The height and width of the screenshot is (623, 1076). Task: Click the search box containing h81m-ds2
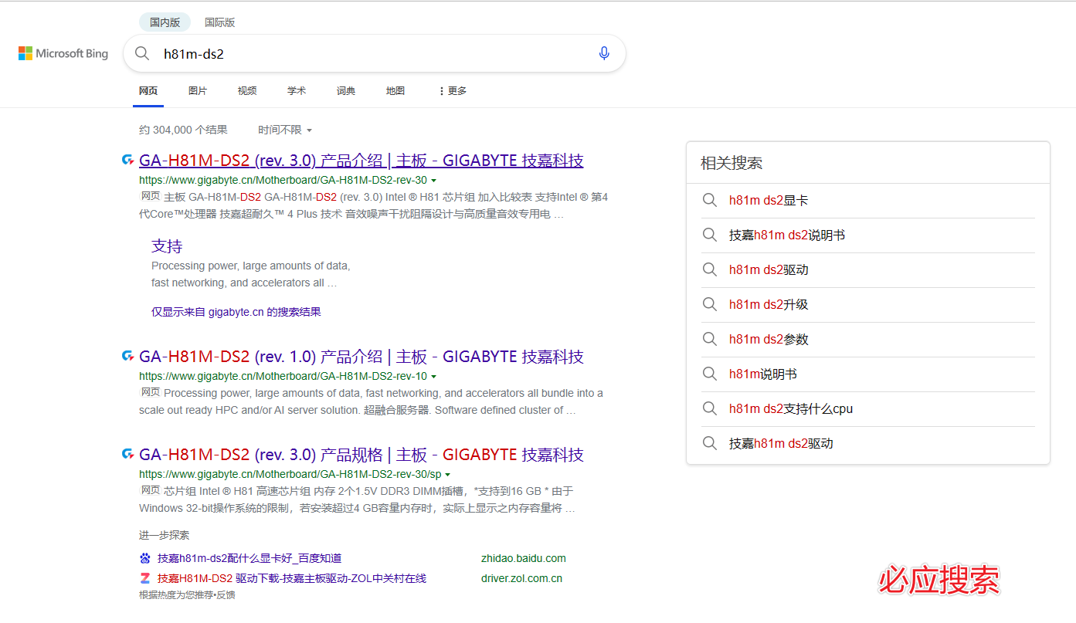click(x=375, y=53)
